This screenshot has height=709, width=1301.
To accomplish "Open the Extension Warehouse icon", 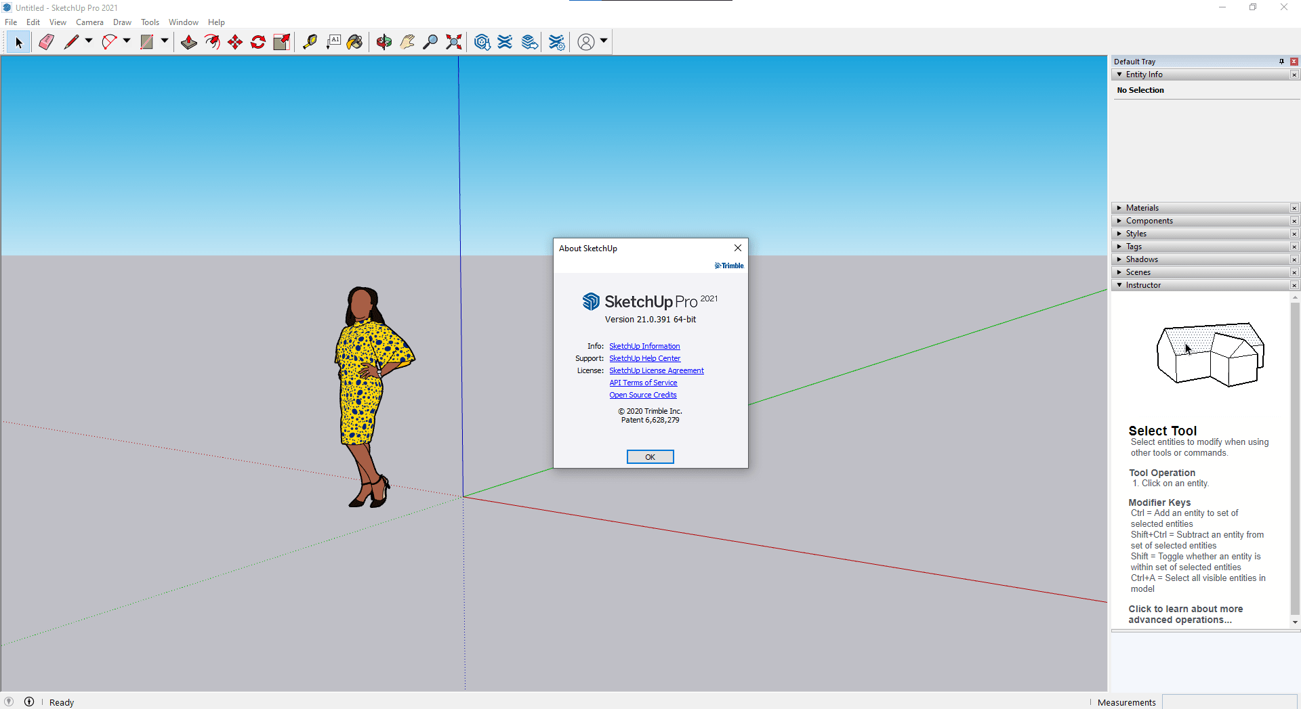I will pyautogui.click(x=505, y=42).
